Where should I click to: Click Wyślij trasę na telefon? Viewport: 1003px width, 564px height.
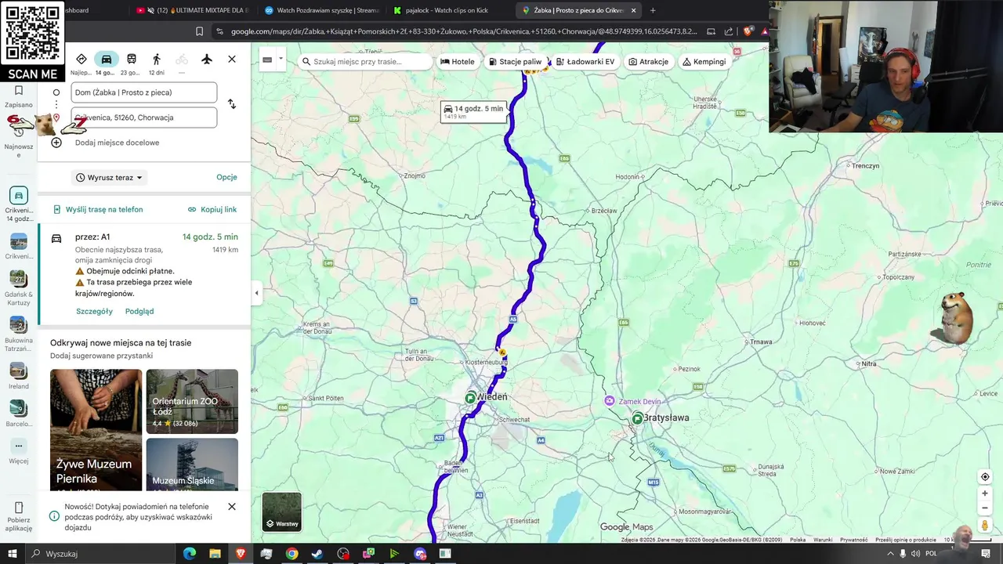tap(98, 210)
